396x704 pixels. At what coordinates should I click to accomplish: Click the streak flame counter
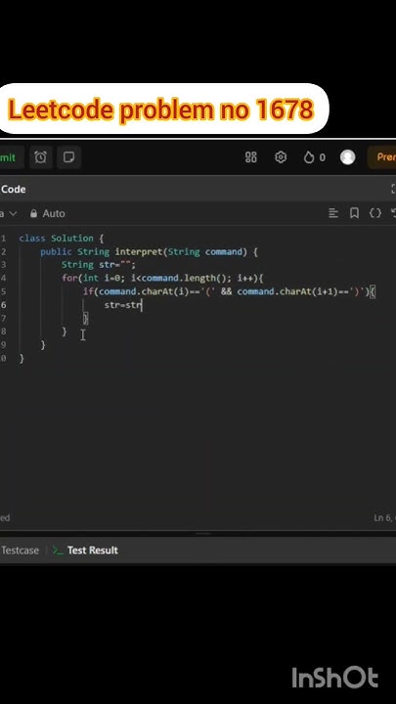pos(314,157)
